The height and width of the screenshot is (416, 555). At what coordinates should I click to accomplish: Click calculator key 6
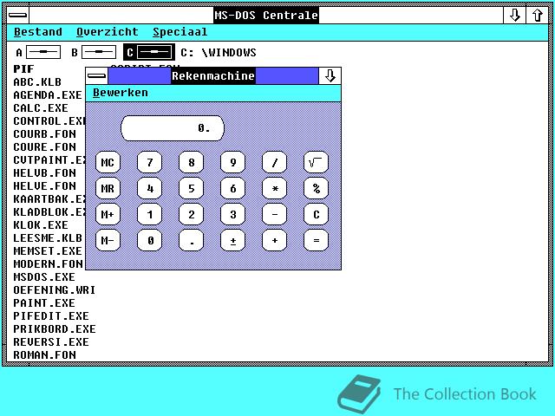click(233, 188)
